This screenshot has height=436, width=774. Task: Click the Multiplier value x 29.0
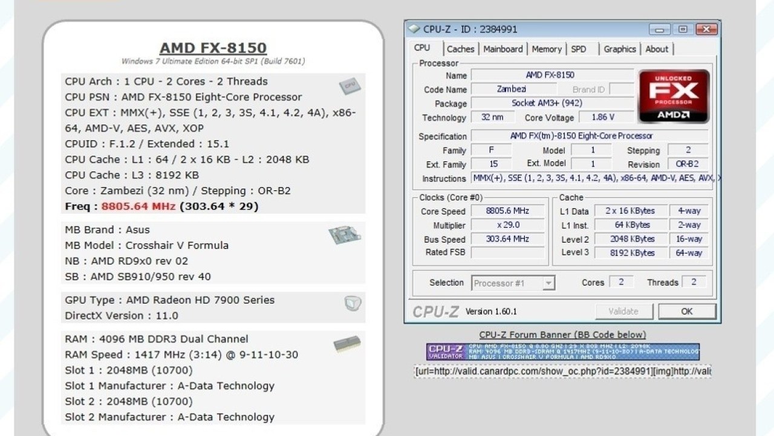(507, 225)
